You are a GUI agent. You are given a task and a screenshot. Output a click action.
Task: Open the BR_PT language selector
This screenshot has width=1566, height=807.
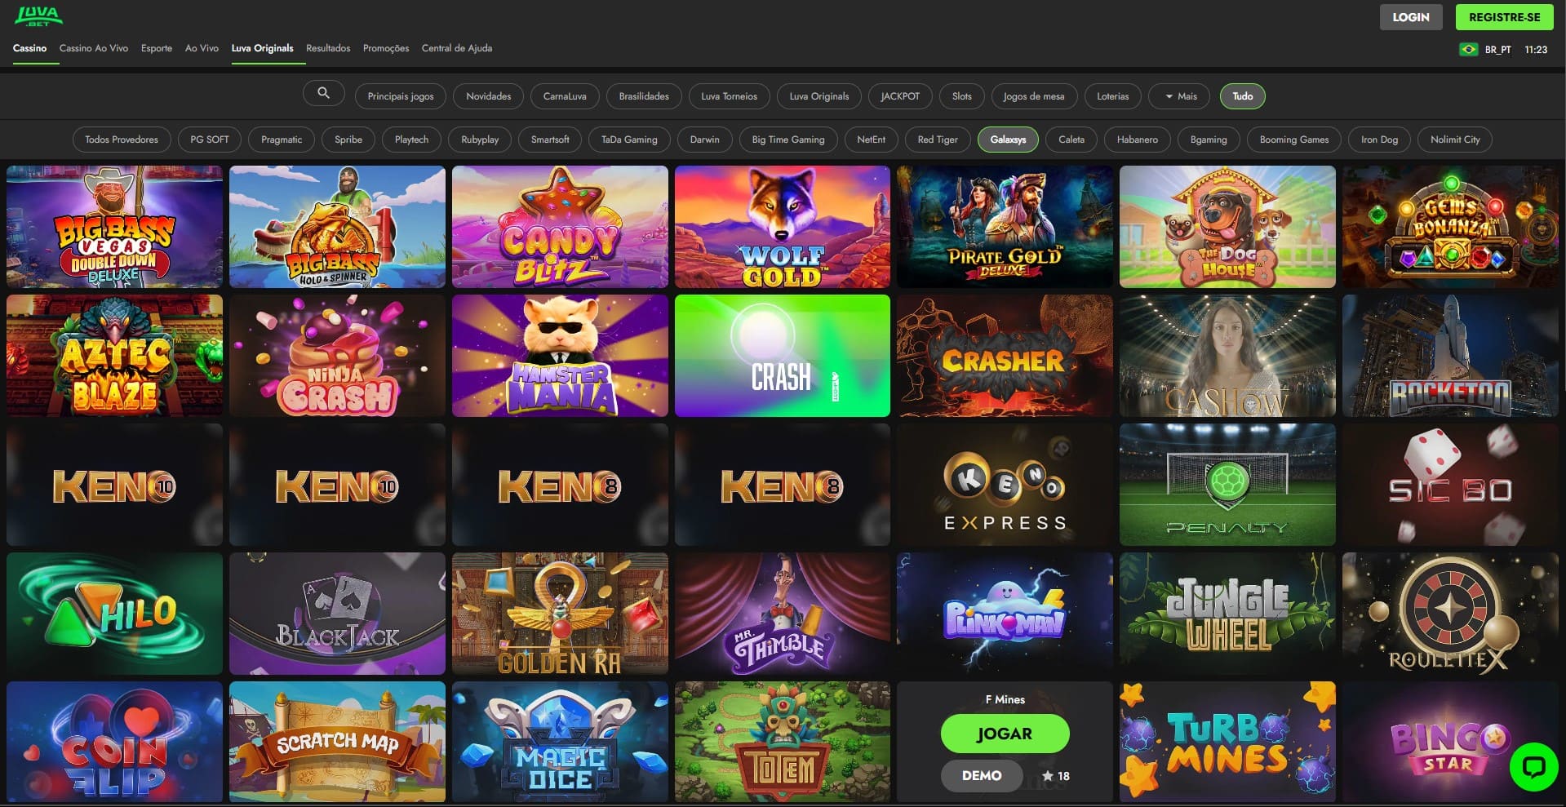[x=1497, y=50]
